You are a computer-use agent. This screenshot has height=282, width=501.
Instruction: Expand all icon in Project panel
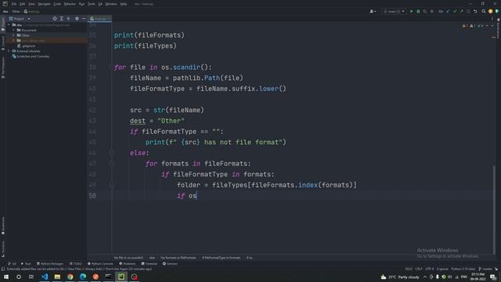61,19
